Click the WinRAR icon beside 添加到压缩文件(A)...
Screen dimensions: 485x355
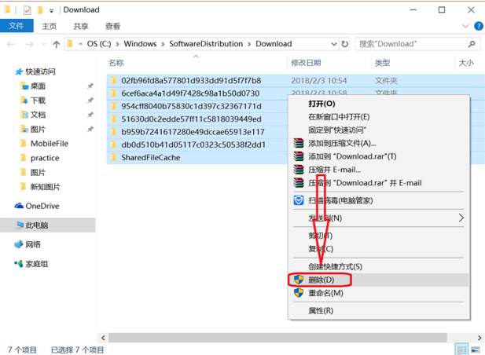coord(299,144)
